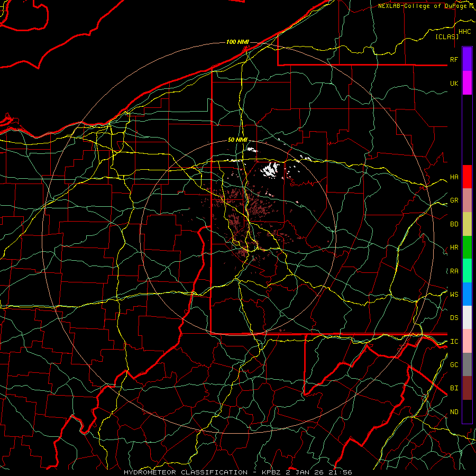Select the IC pink legend swatch

coord(467,341)
